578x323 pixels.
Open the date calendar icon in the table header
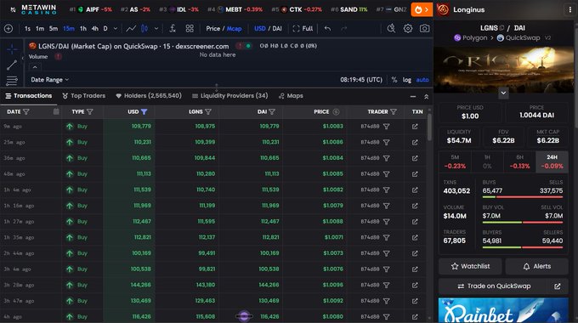(x=56, y=111)
